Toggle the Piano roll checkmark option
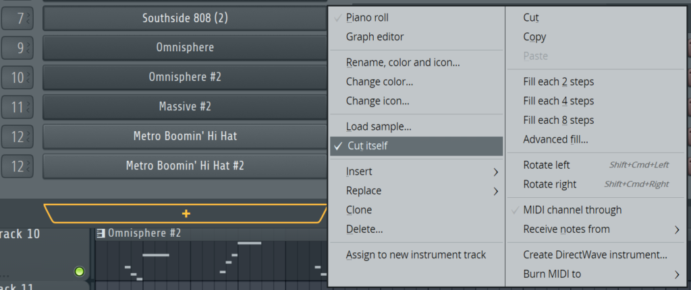Screen dimensions: 691x290 coord(367,17)
